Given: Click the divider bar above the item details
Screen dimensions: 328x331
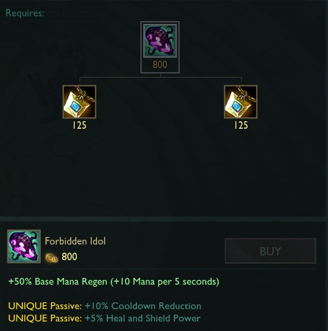Looking at the screenshot, I should 162,219.
